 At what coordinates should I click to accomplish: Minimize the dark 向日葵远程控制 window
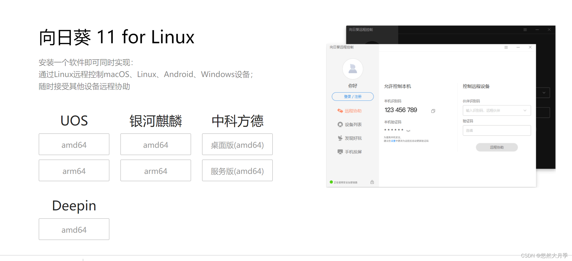pyautogui.click(x=537, y=30)
